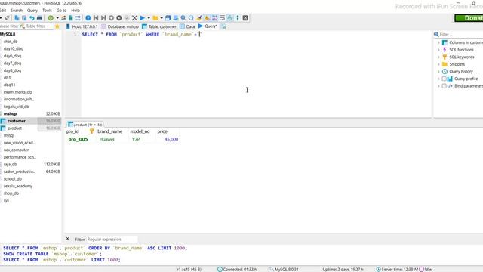Screen dimensions: 483x272
Task: Click the pro_005 result cell
Action: pos(78,139)
